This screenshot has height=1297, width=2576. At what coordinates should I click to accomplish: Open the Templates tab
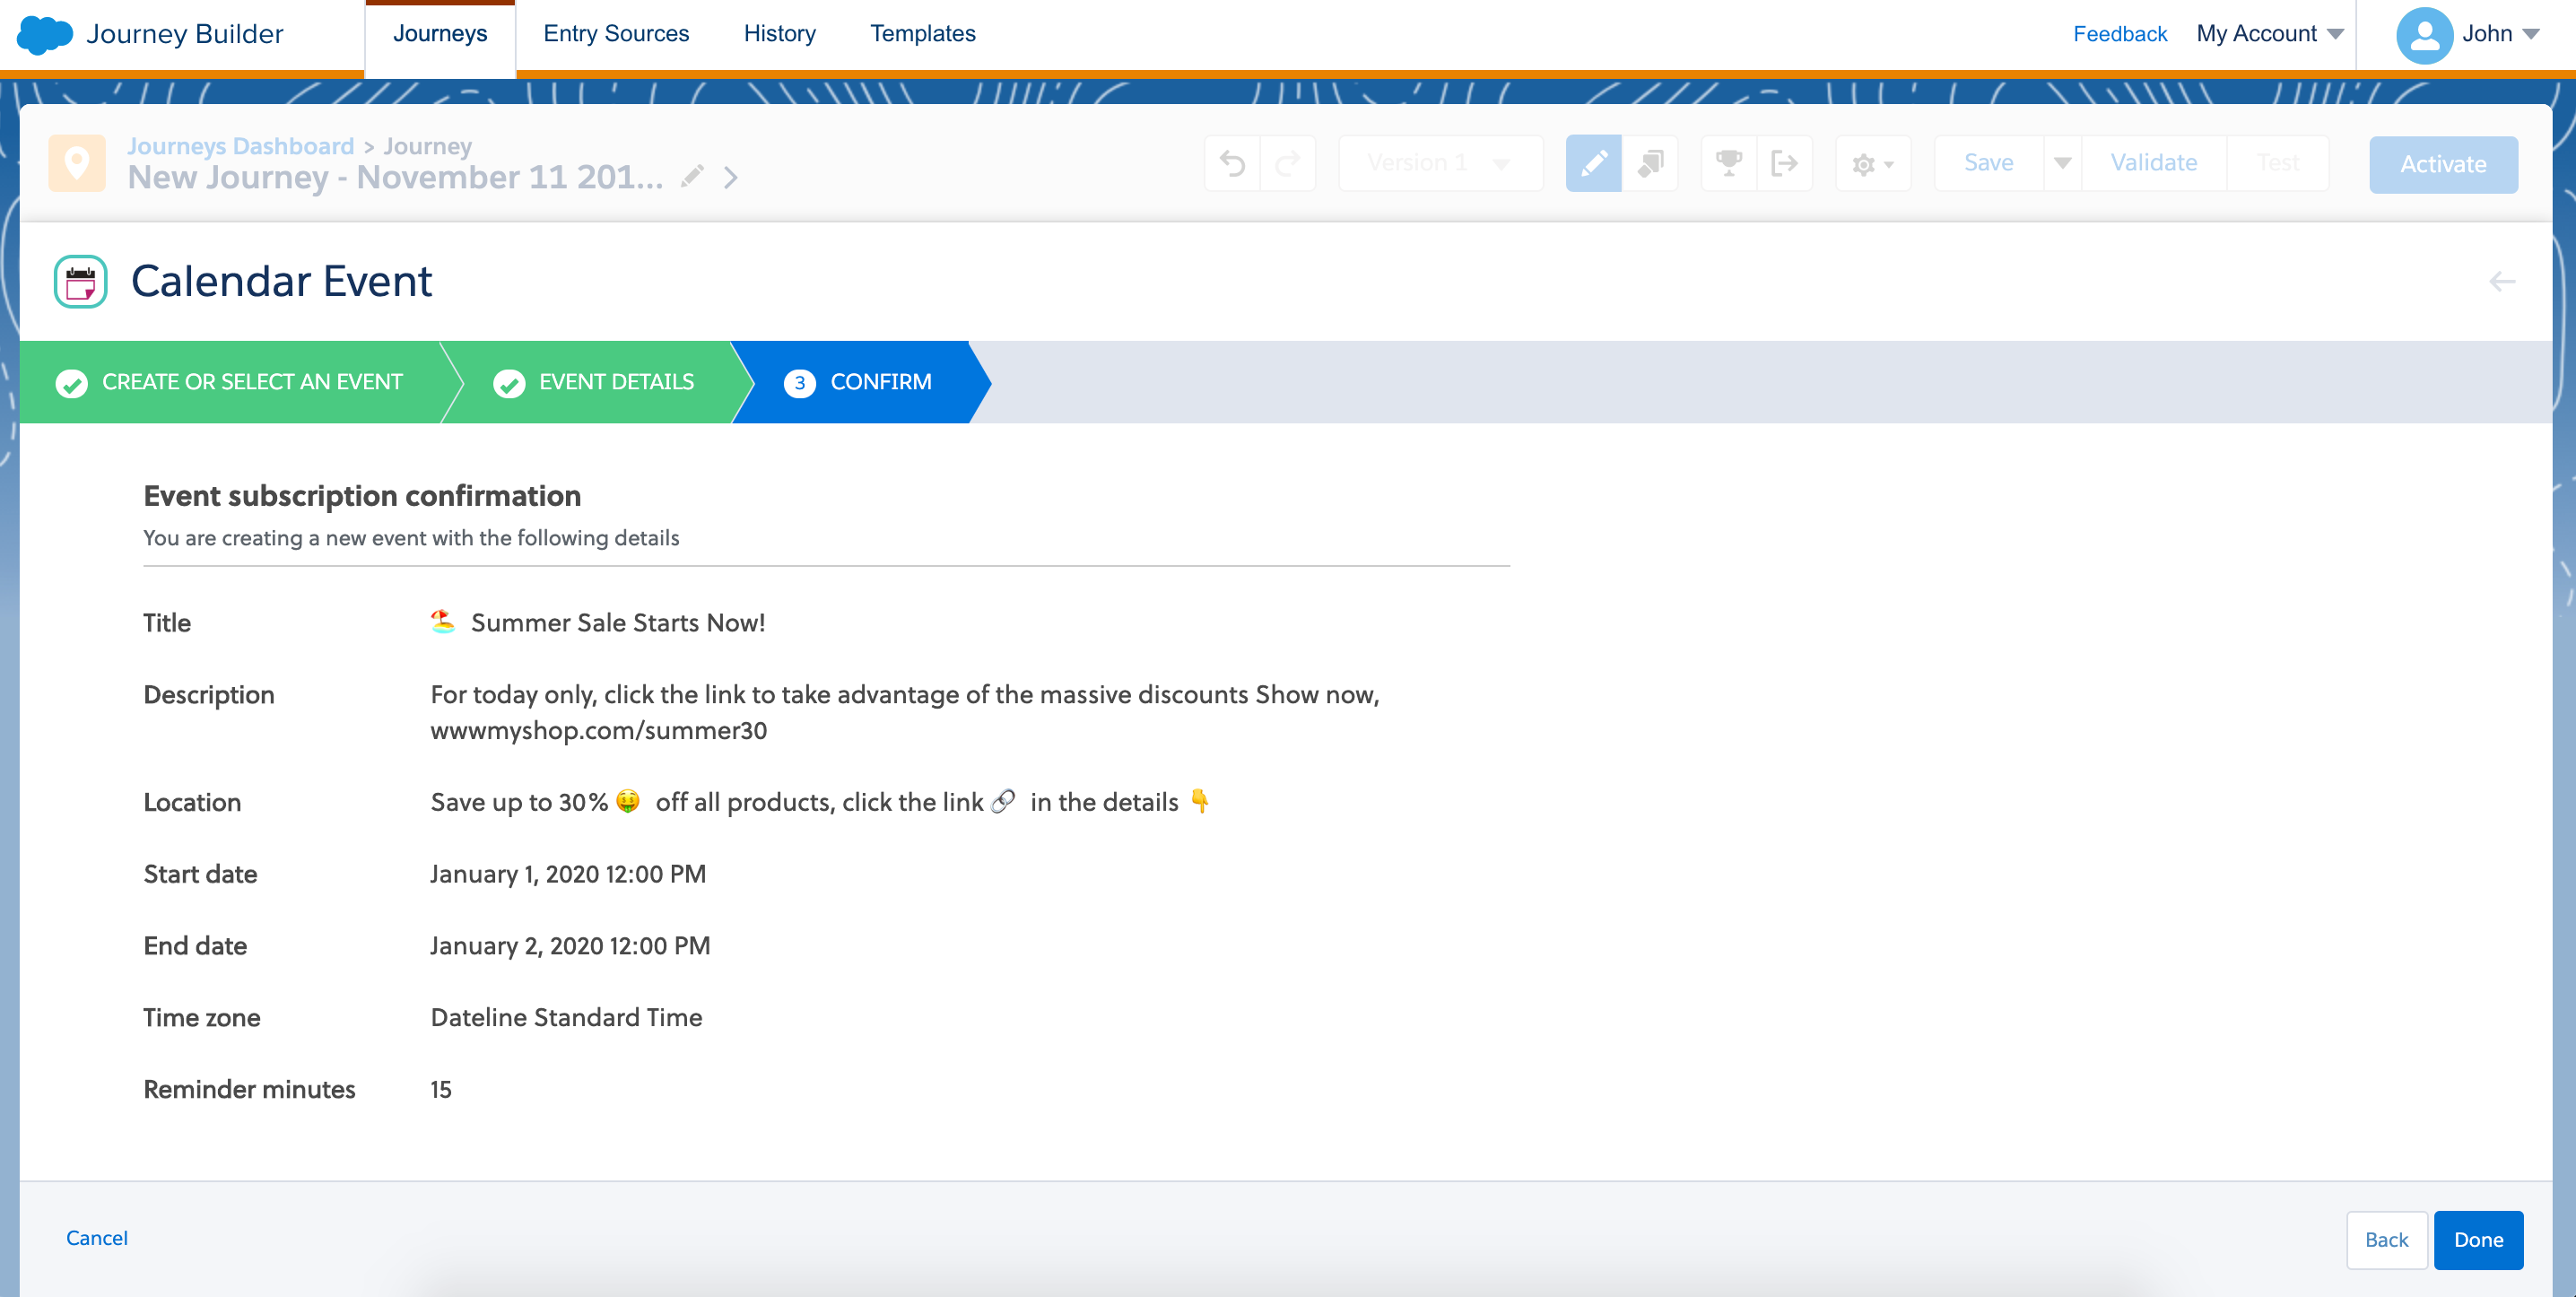pyautogui.click(x=922, y=34)
